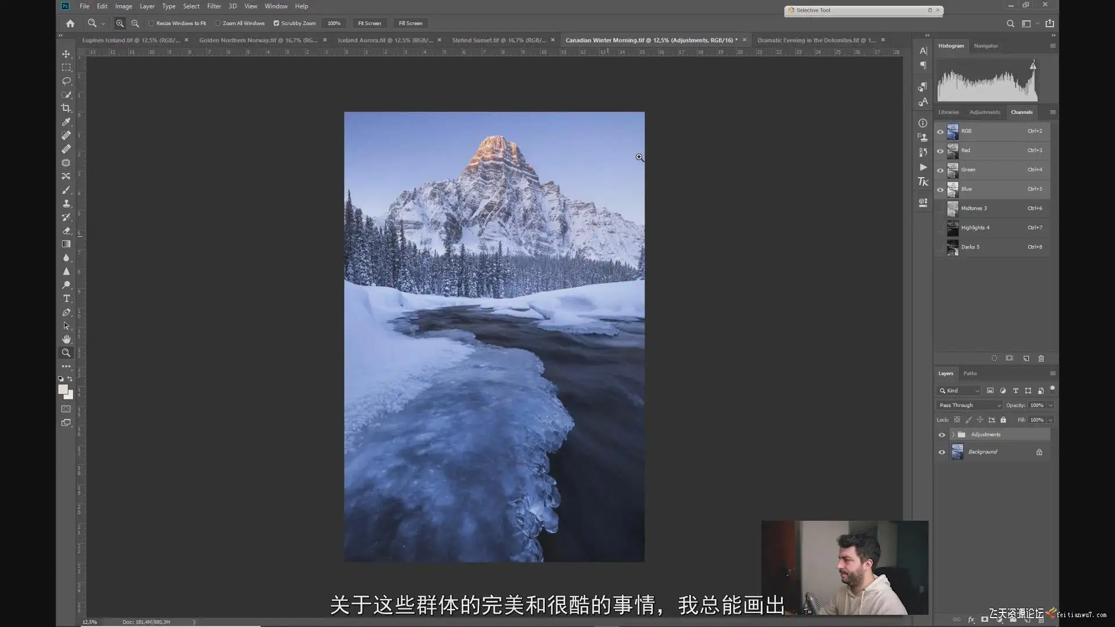Hide the Background layer visibility eye
The image size is (1115, 627).
coord(942,452)
